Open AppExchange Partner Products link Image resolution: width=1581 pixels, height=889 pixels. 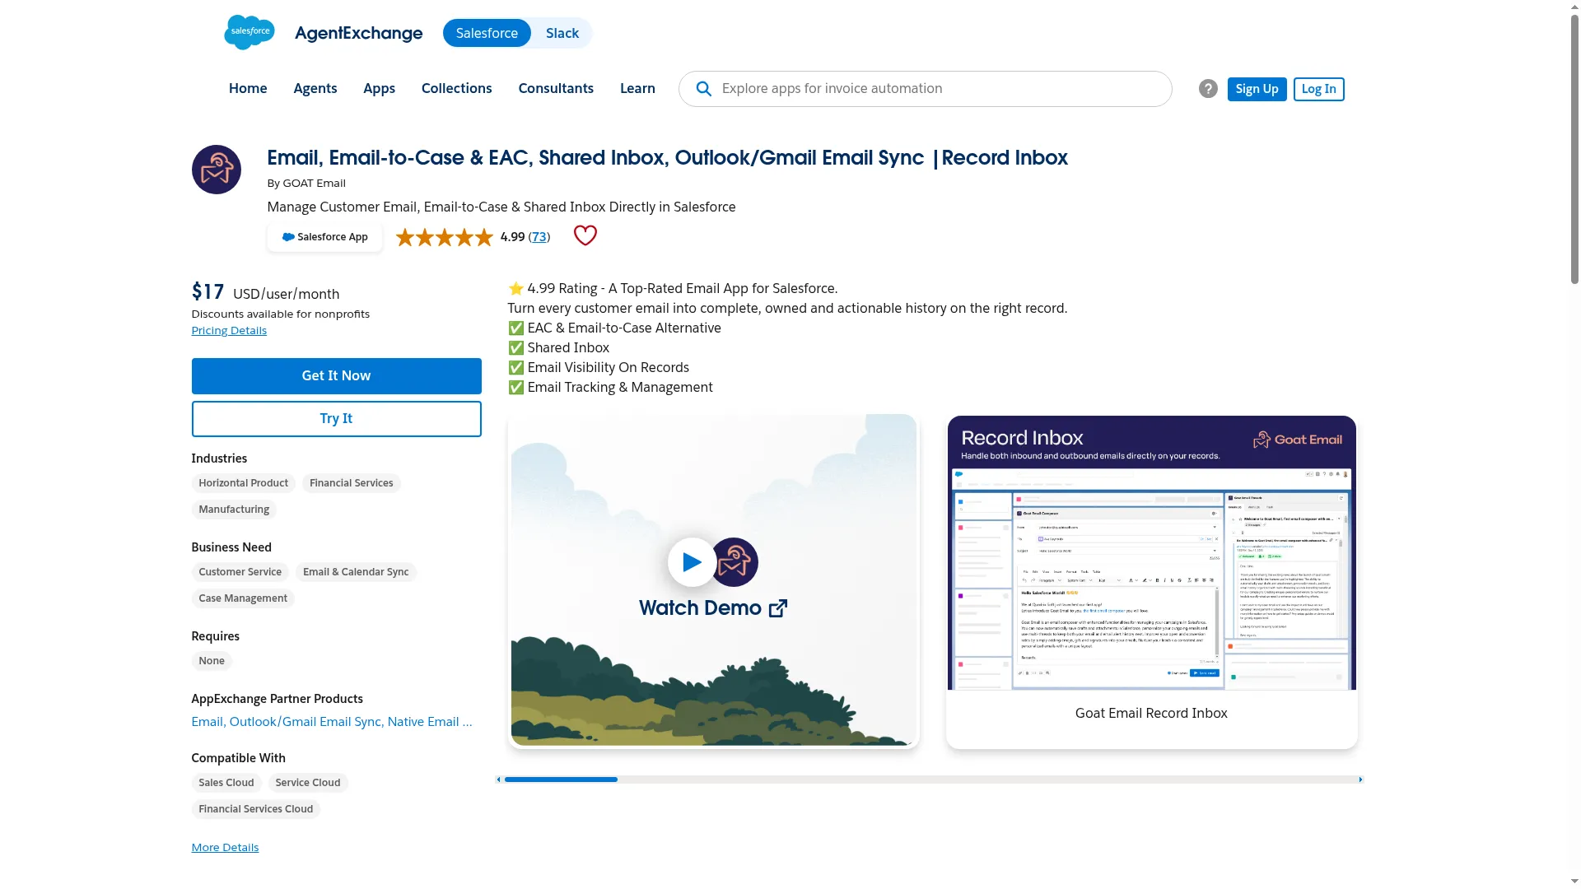pyautogui.click(x=332, y=722)
